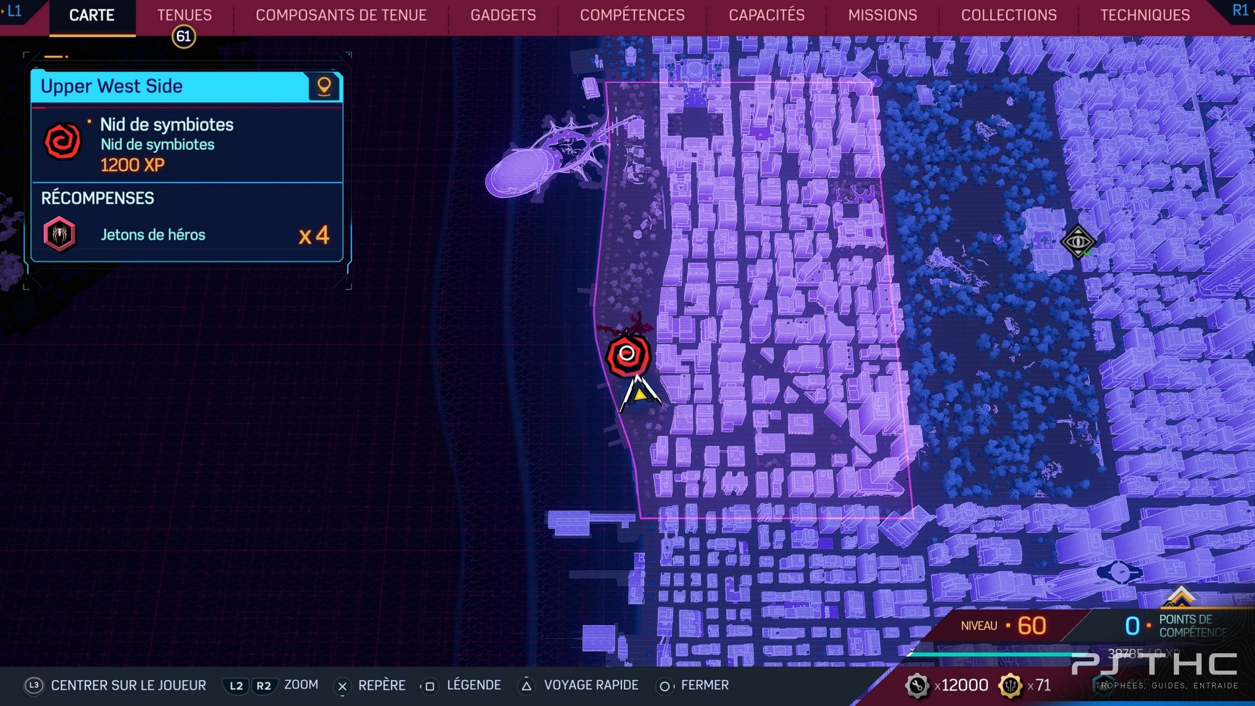Viewport: 1255px width, 706px height.
Task: Switch to the CAPACITÉS tab
Action: click(x=767, y=15)
